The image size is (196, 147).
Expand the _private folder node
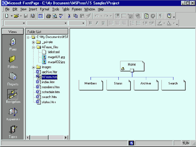coord(33,42)
